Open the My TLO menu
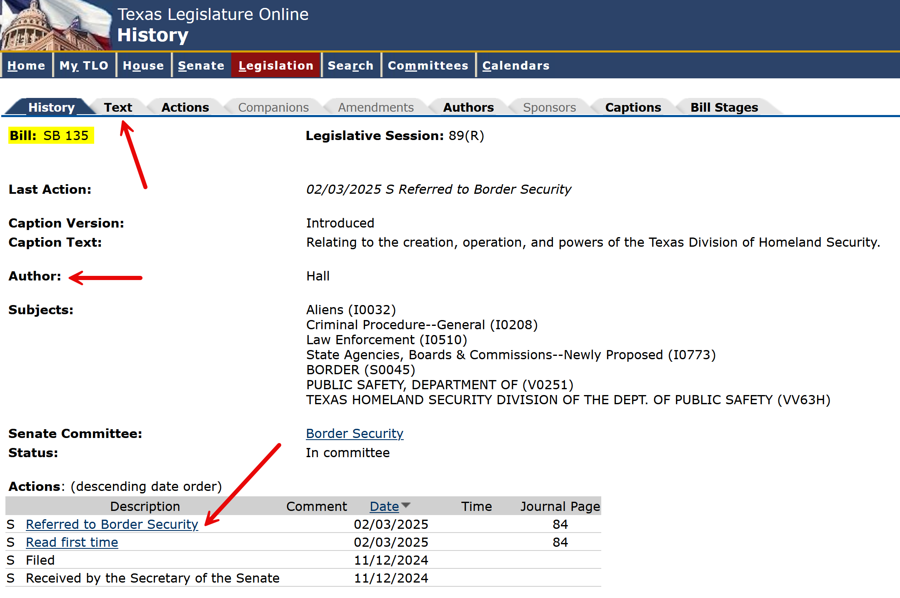The height and width of the screenshot is (598, 900). pos(84,65)
